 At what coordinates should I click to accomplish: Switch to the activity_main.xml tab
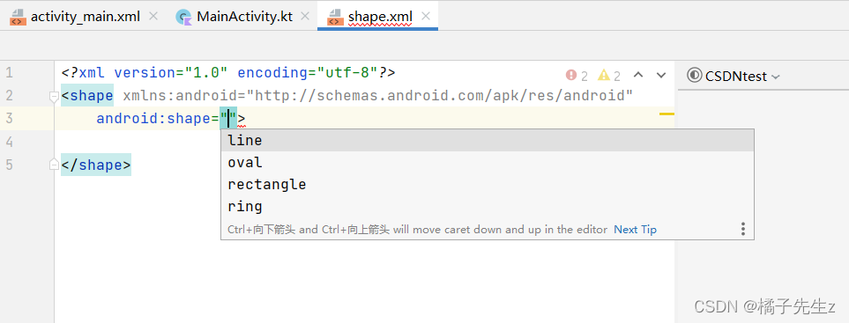click(x=86, y=17)
